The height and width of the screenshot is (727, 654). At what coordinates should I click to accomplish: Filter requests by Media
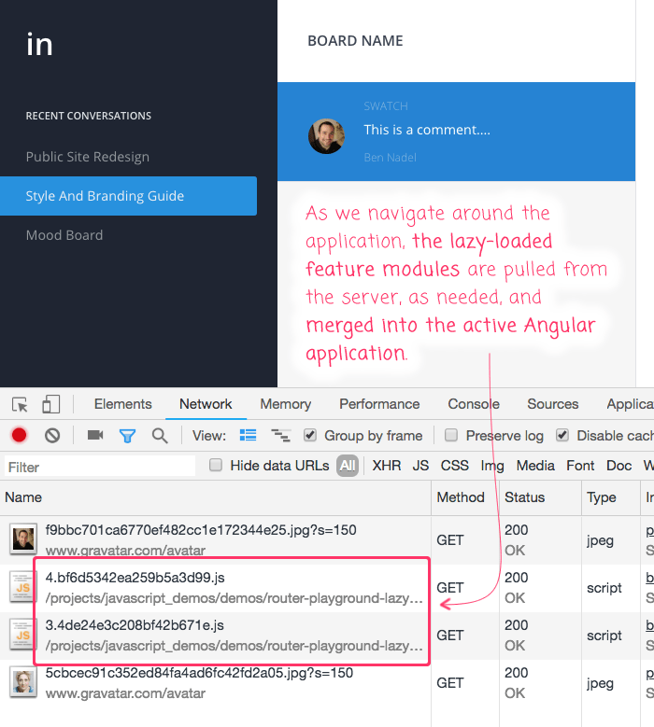[535, 466]
